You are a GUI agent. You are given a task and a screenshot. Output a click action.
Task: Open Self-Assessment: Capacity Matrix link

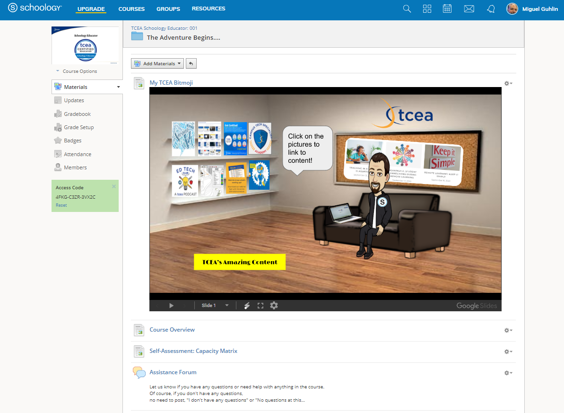pos(193,351)
